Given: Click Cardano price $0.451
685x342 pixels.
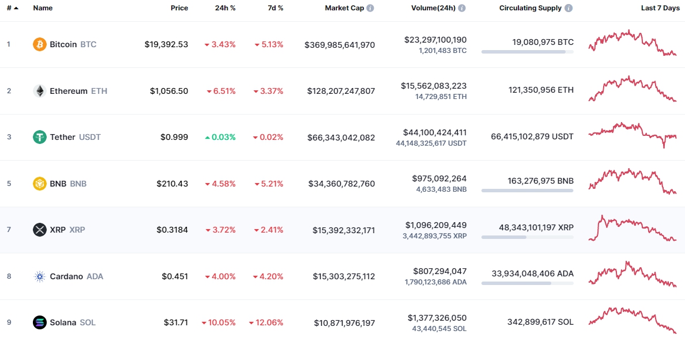Looking at the screenshot, I should (175, 276).
